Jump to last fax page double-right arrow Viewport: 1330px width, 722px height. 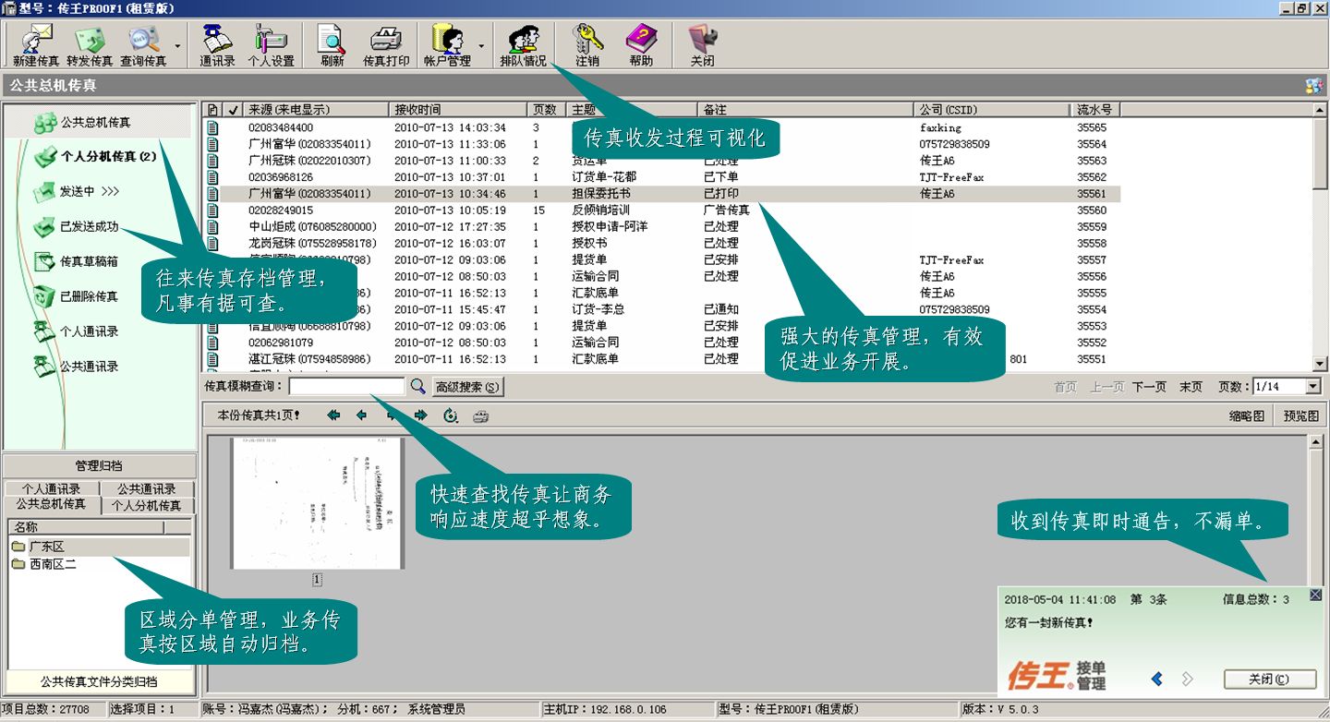[x=421, y=415]
